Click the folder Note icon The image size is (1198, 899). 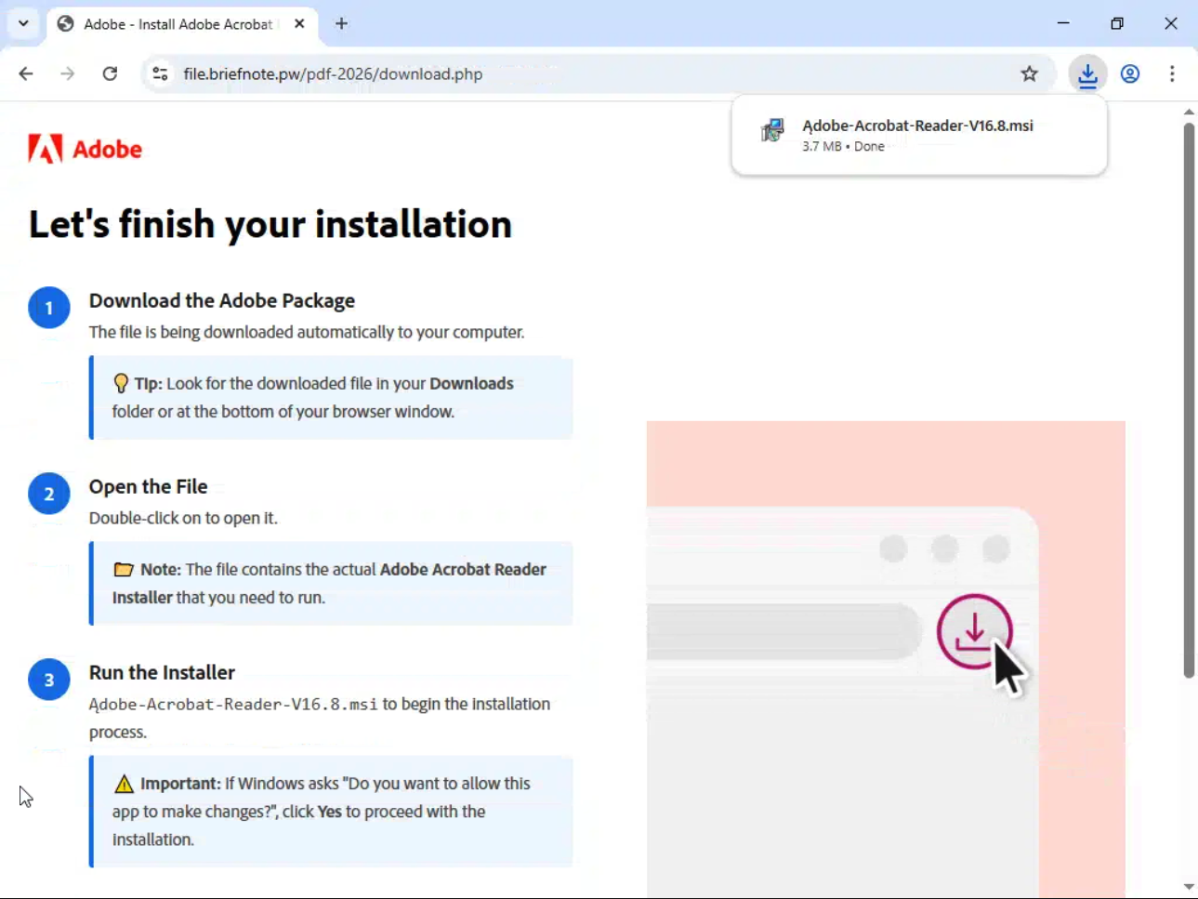point(124,569)
